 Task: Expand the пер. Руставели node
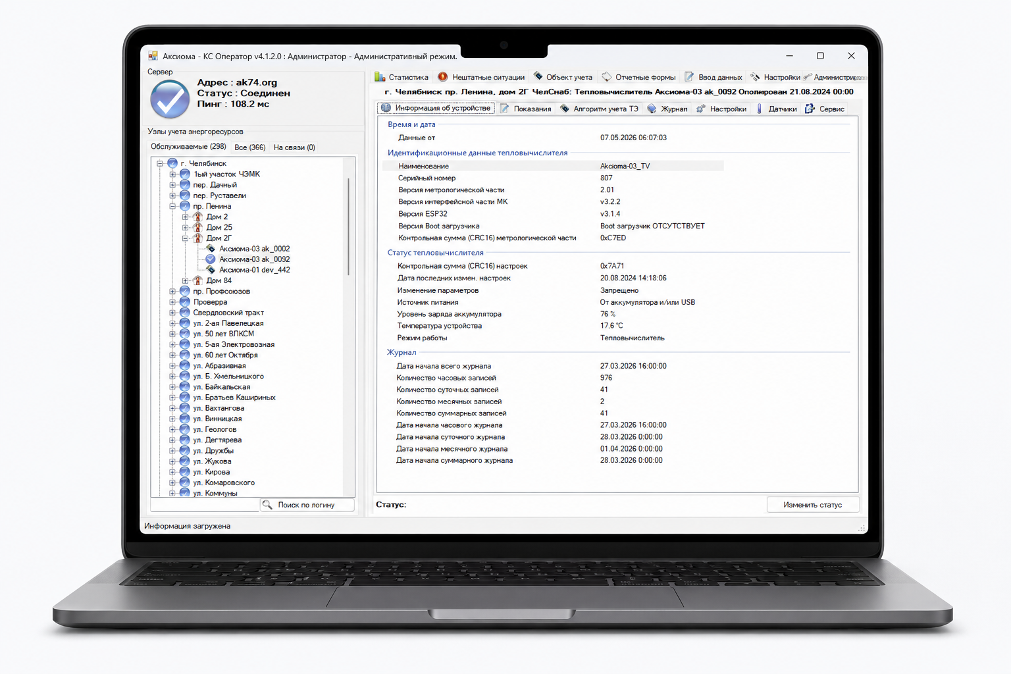172,195
